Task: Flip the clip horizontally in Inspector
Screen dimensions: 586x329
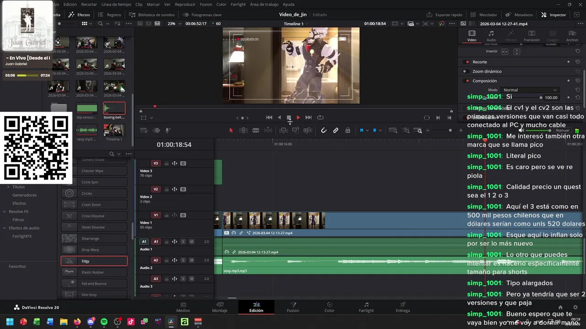Action: coord(505,52)
